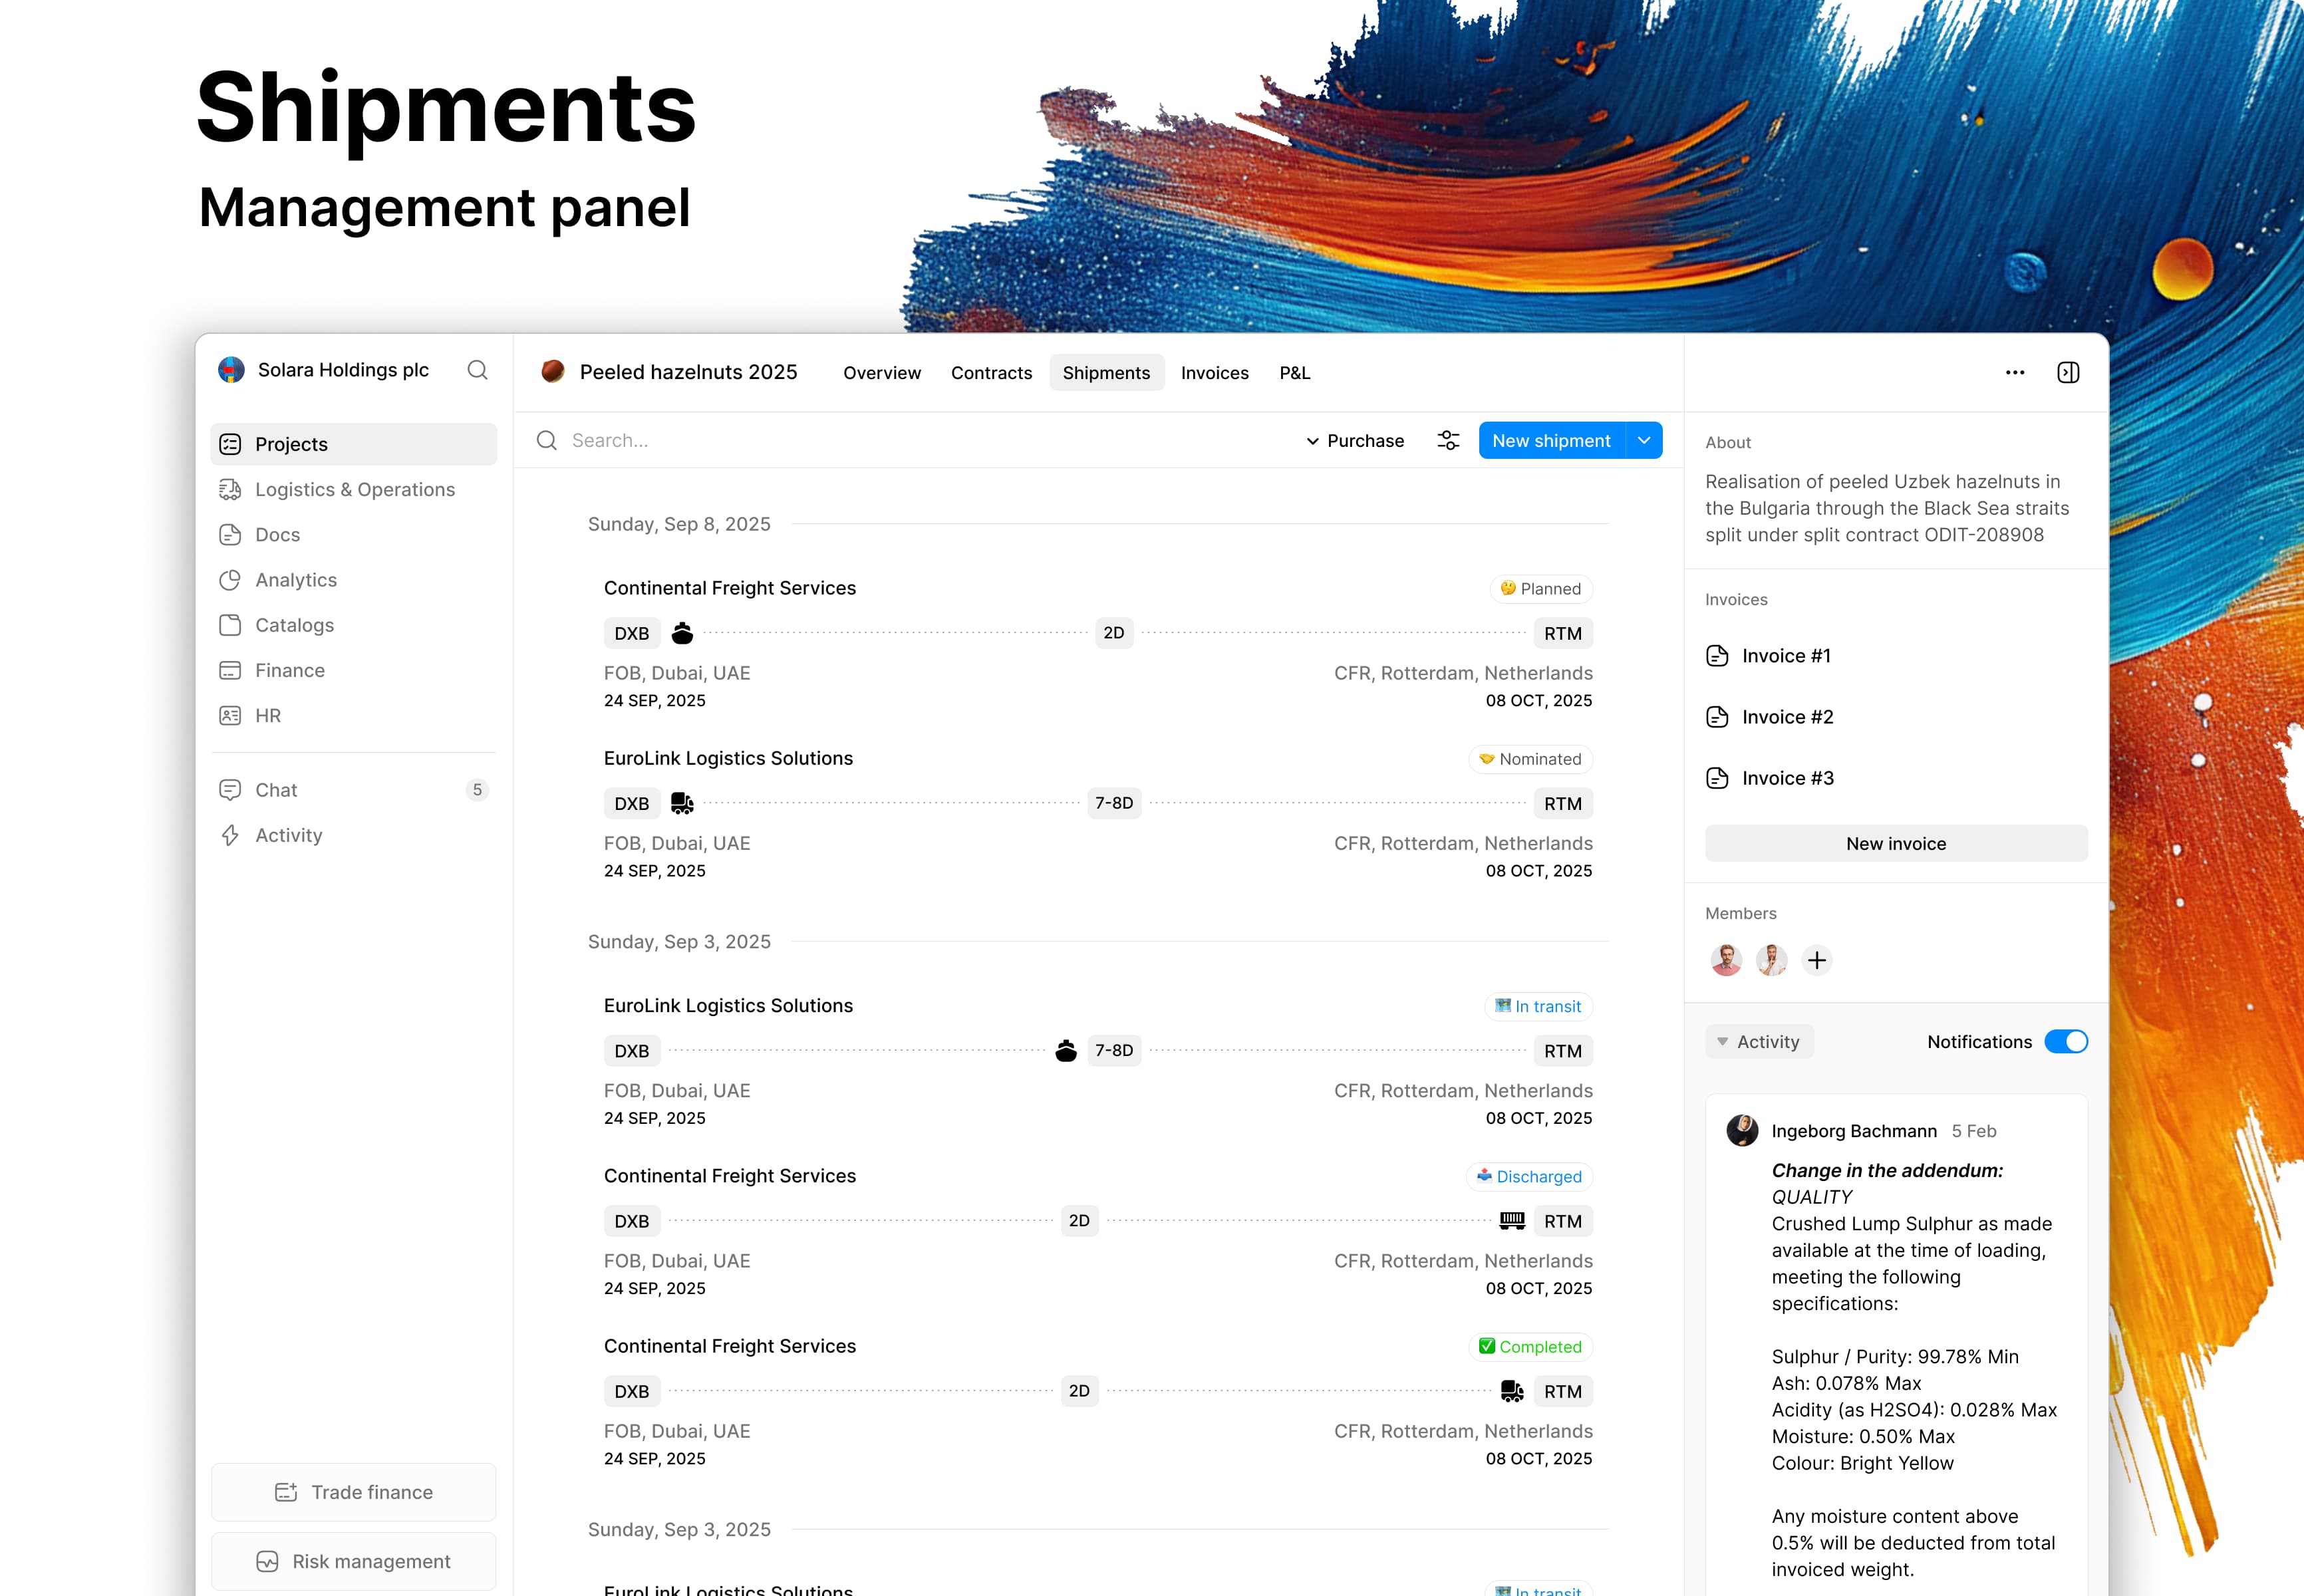This screenshot has width=2304, height=1596.
Task: Click the Catalogs folder icon
Action: 230,625
